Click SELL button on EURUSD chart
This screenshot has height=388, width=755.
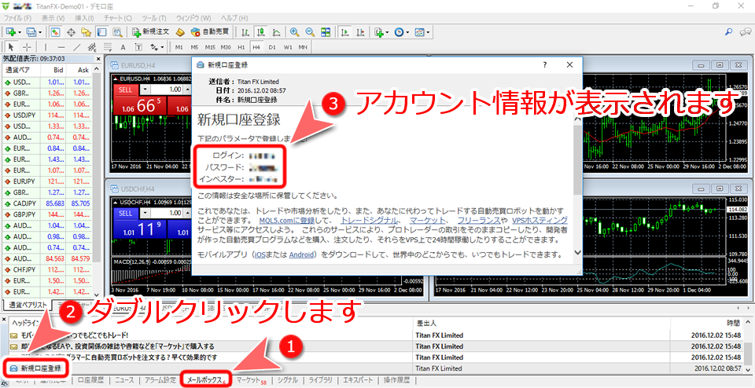[125, 90]
